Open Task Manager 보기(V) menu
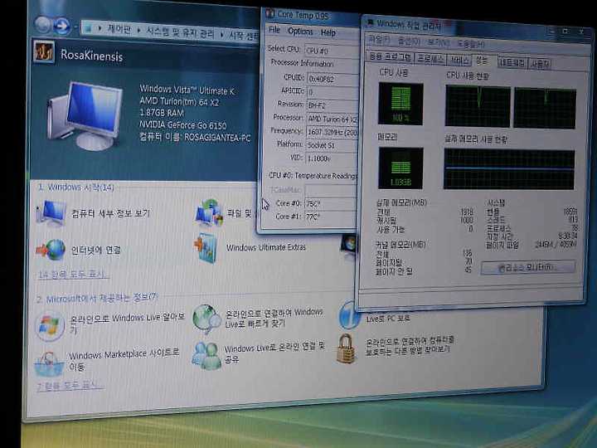 [439, 42]
